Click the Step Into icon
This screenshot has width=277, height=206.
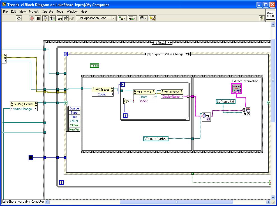pos(59,18)
